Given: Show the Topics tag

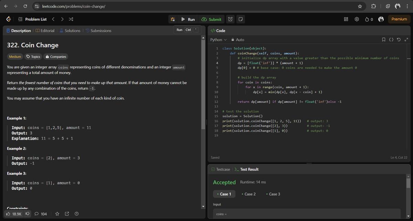Looking at the screenshot, I should click(x=33, y=57).
